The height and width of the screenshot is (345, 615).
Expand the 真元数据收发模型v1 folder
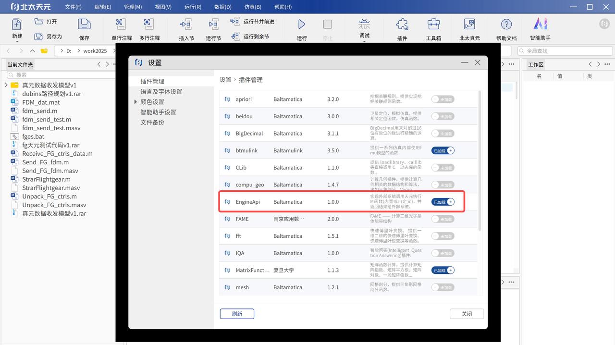click(x=6, y=85)
